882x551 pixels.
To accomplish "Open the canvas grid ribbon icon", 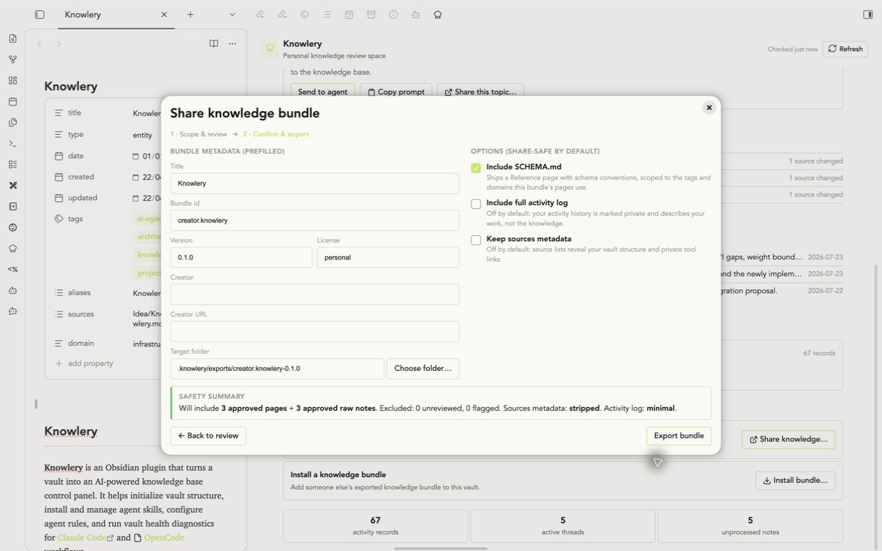I will pos(13,80).
